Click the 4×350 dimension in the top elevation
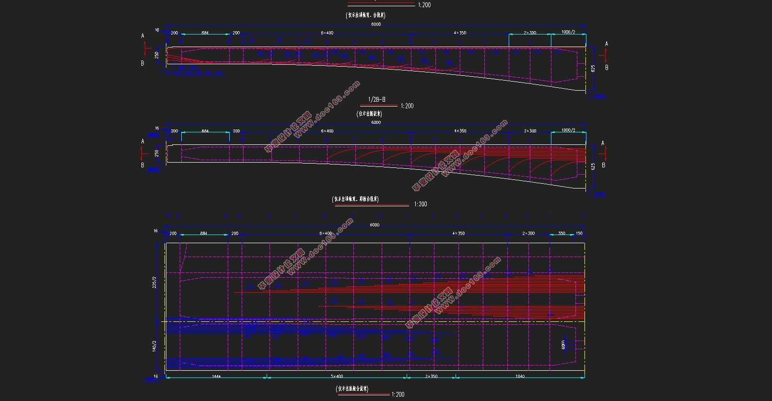 pyautogui.click(x=459, y=33)
